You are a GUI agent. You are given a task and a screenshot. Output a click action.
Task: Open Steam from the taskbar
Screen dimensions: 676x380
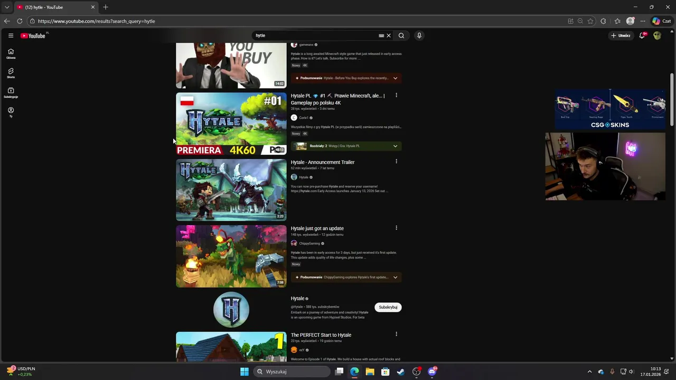pyautogui.click(x=401, y=372)
